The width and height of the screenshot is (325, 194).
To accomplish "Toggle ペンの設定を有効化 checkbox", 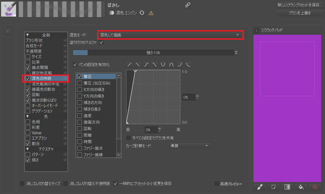I will [x=75, y=64].
